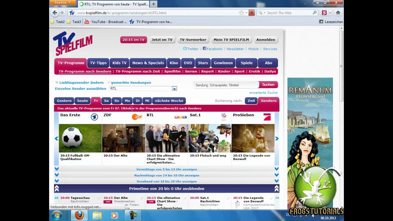Collapse Primetime von 20 bis 0 Uhr

[x=167, y=188]
